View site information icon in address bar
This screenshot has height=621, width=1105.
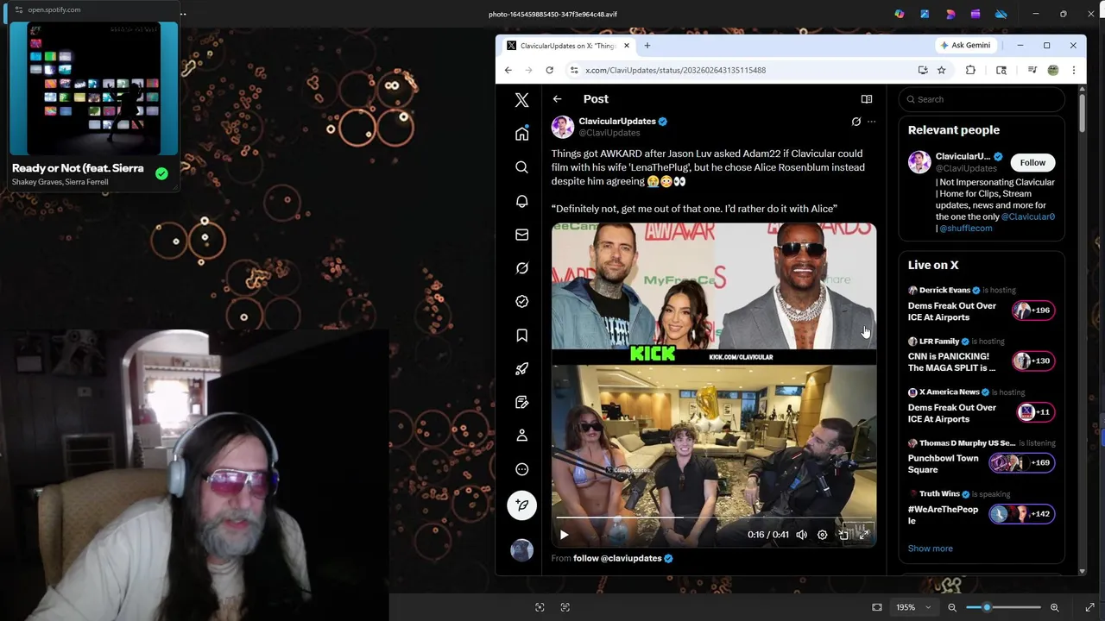573,70
